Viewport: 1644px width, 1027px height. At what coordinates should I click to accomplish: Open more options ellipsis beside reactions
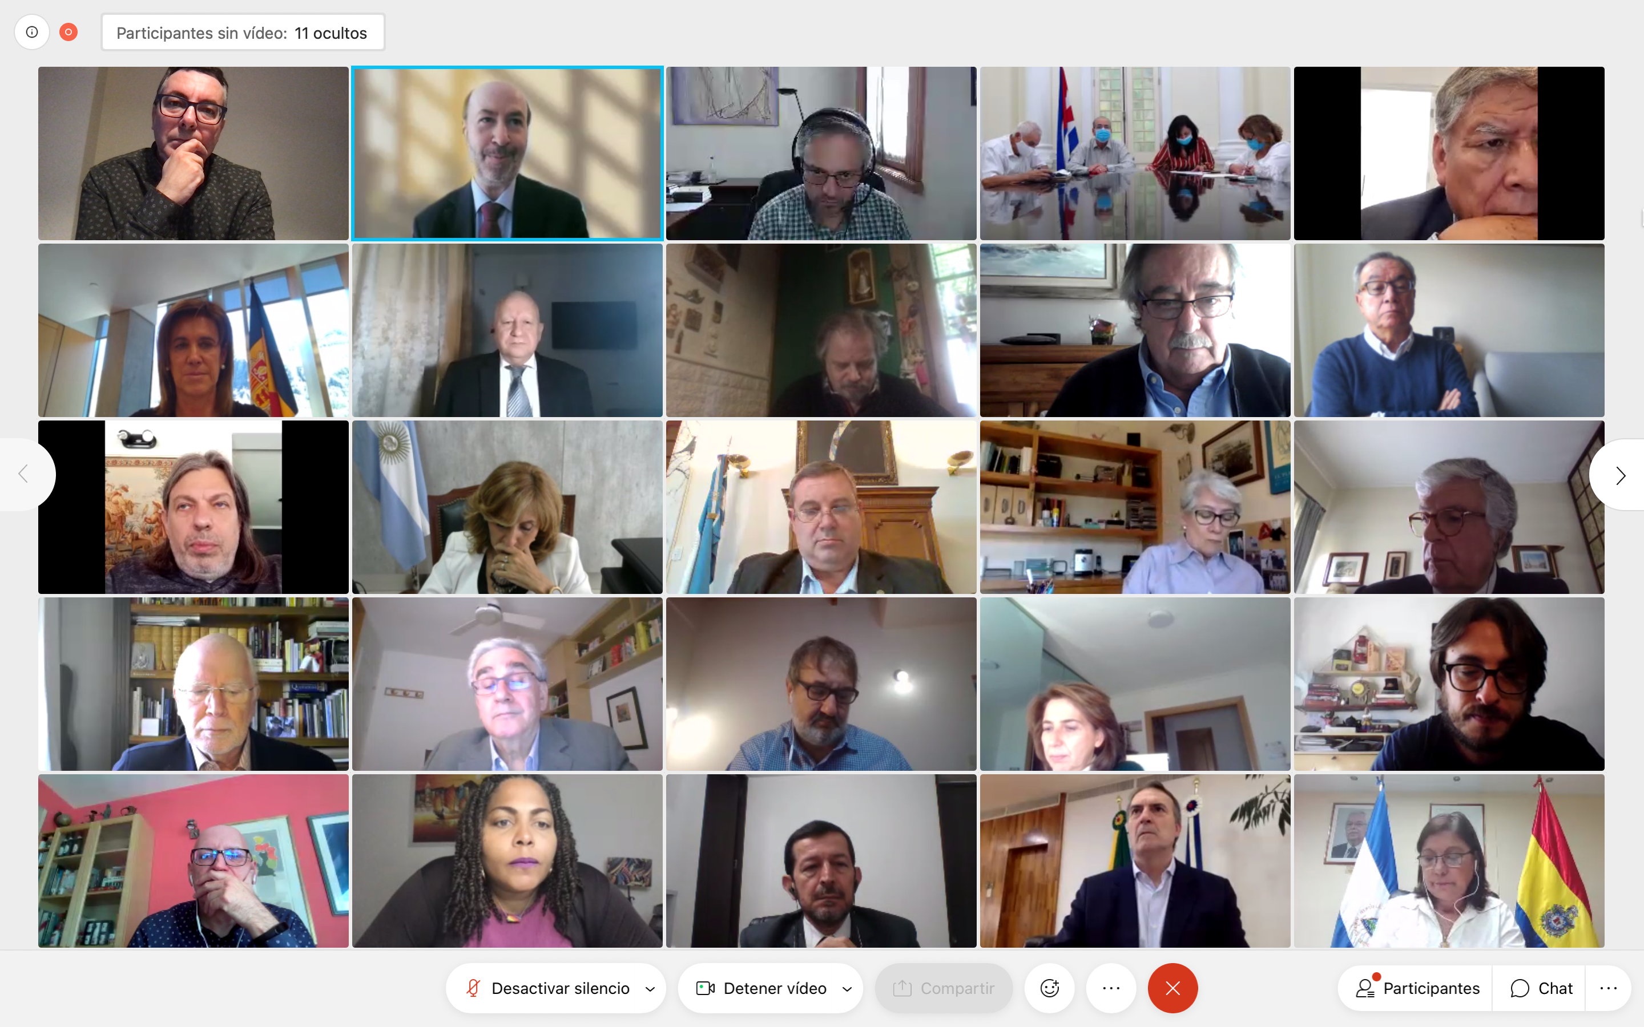tap(1111, 988)
